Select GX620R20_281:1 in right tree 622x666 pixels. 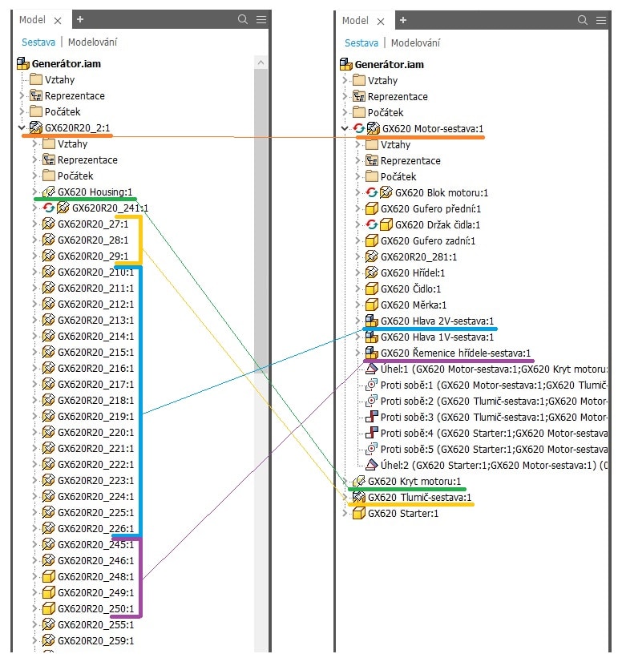coord(418,256)
